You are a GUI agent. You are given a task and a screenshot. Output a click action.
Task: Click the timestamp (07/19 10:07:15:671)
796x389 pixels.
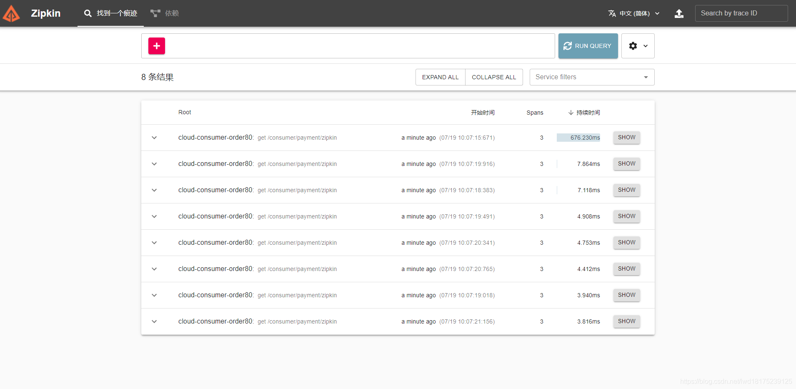(x=467, y=138)
